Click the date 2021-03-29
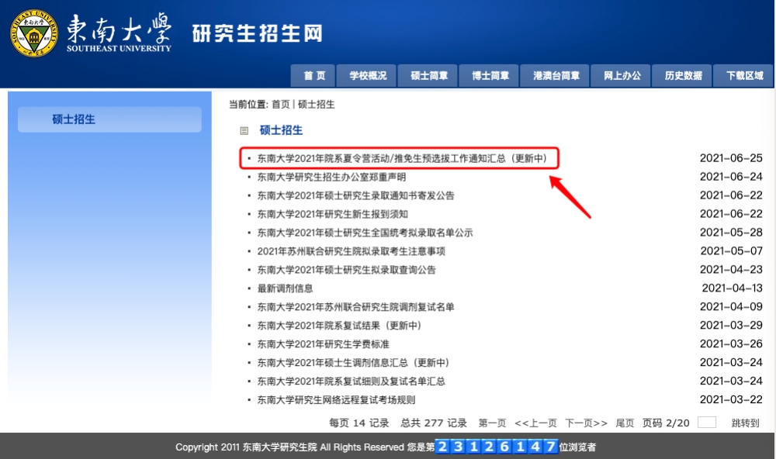The image size is (776, 459). 731,325
